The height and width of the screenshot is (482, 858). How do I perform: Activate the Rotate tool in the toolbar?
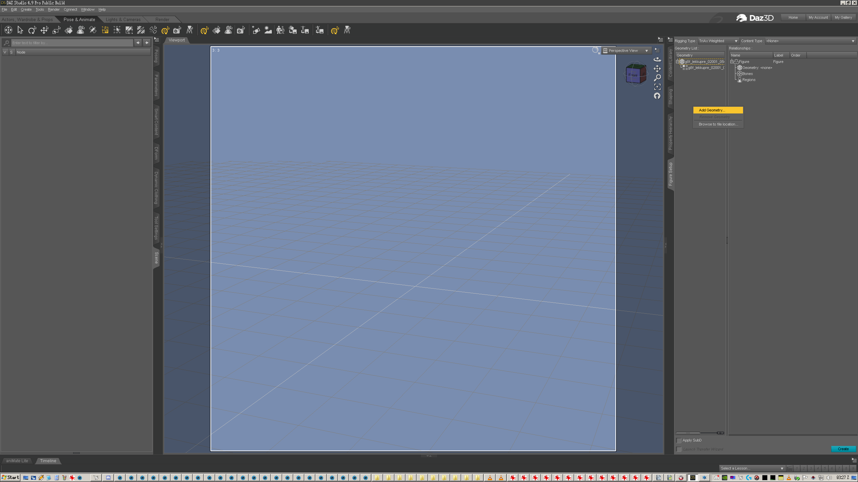(x=32, y=30)
